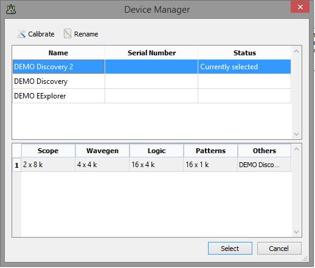Click the device list scroll up arrow

[296, 51]
